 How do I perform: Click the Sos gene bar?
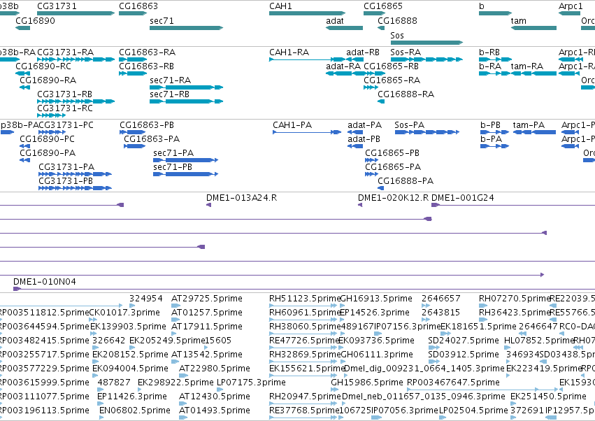(x=427, y=43)
